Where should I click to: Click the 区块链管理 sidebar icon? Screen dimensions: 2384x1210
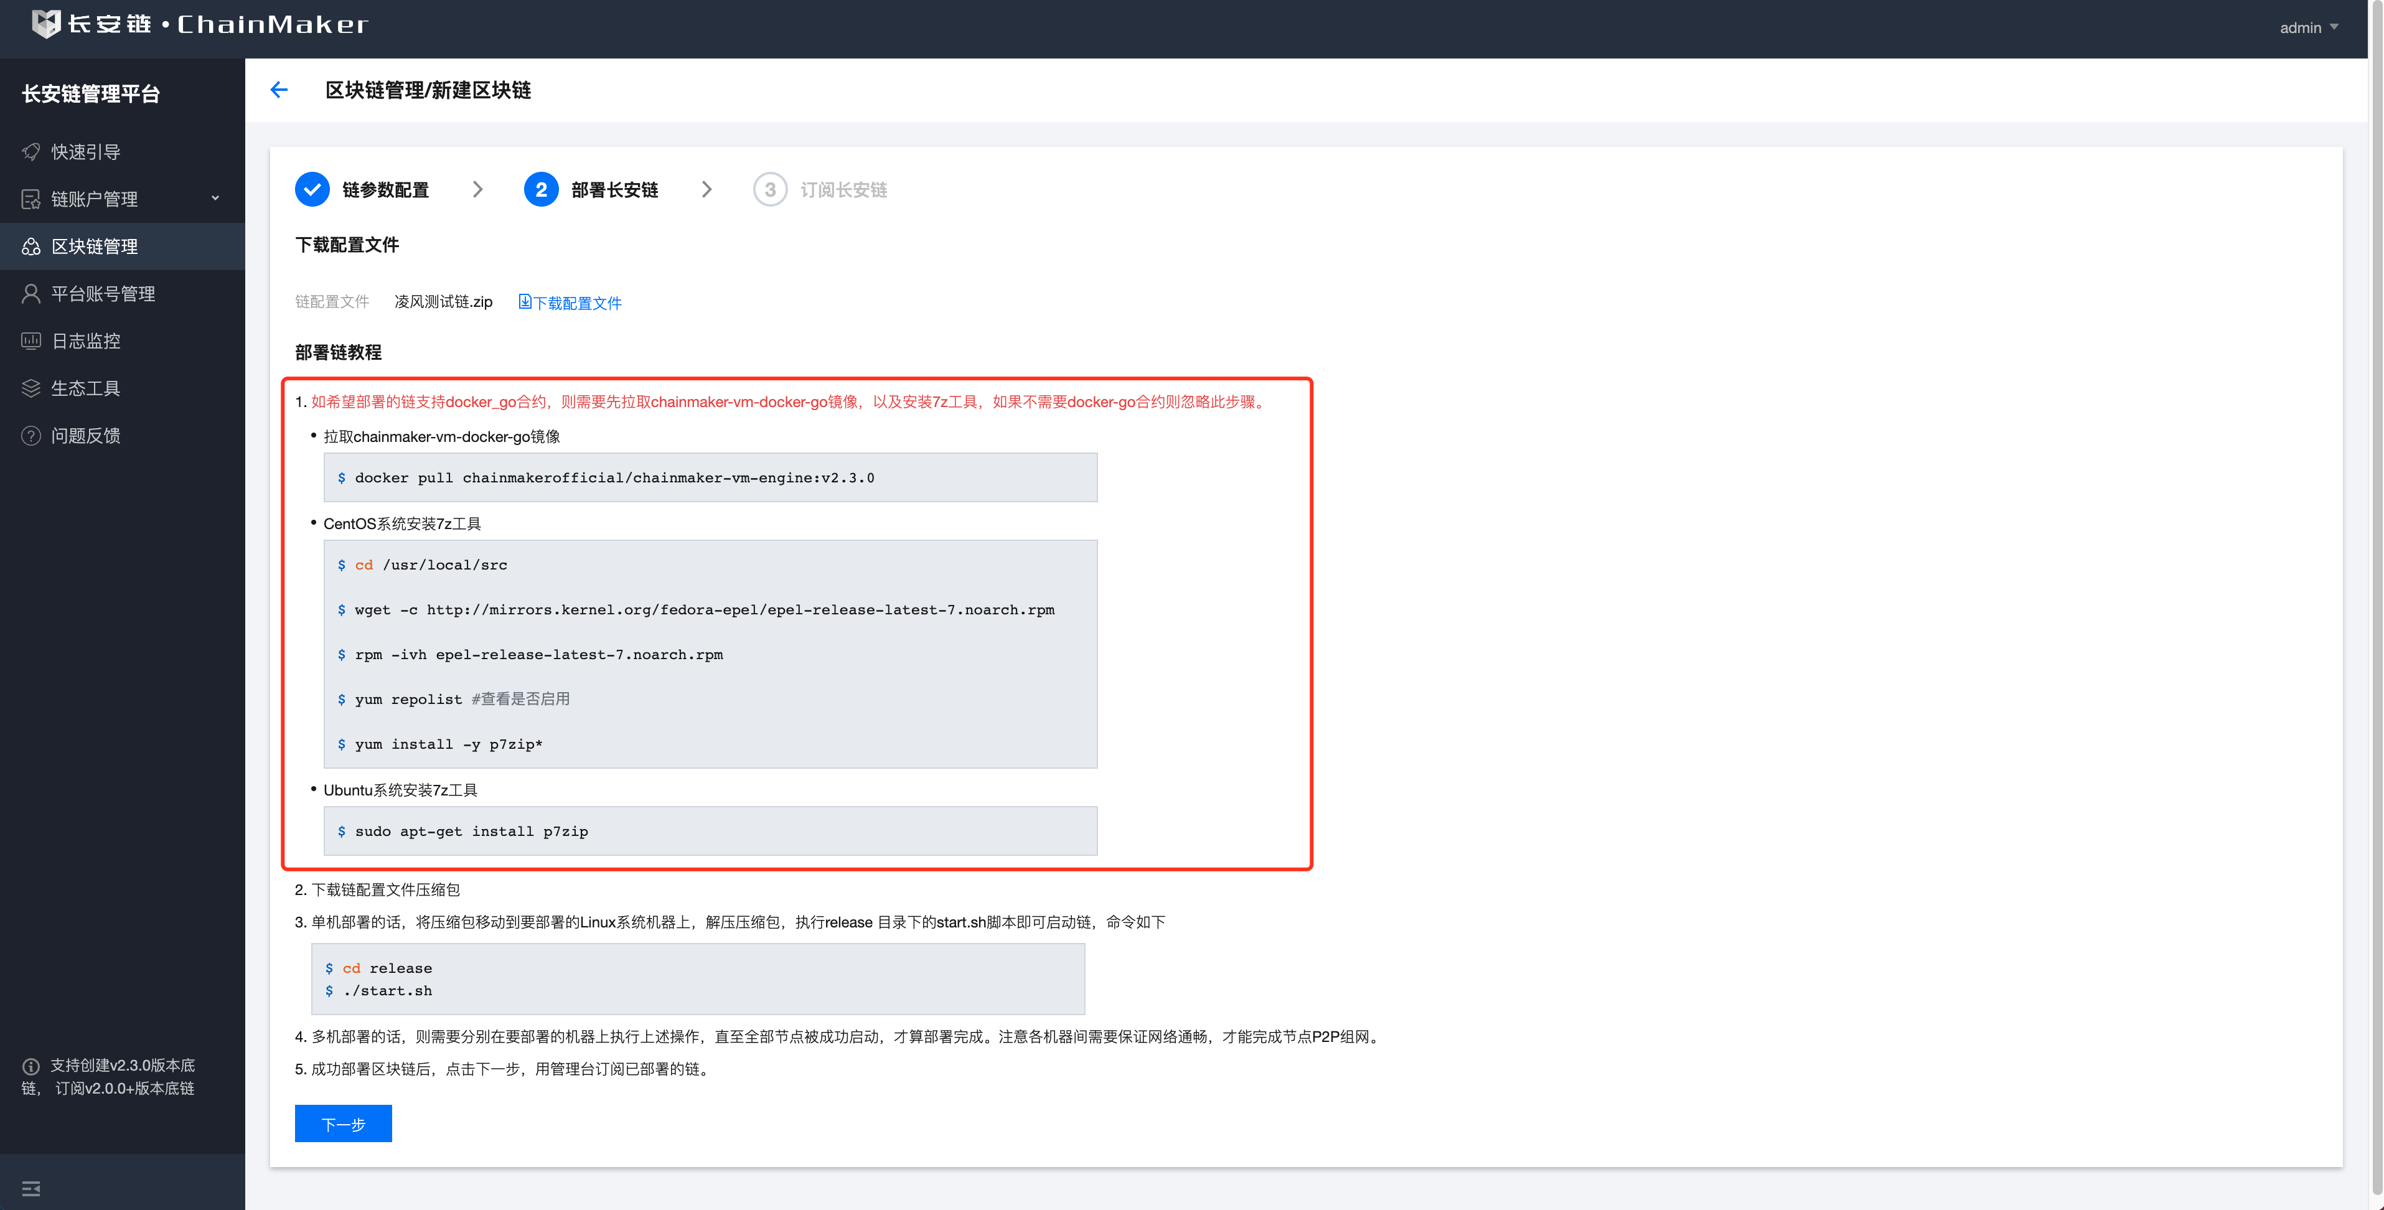[31, 246]
